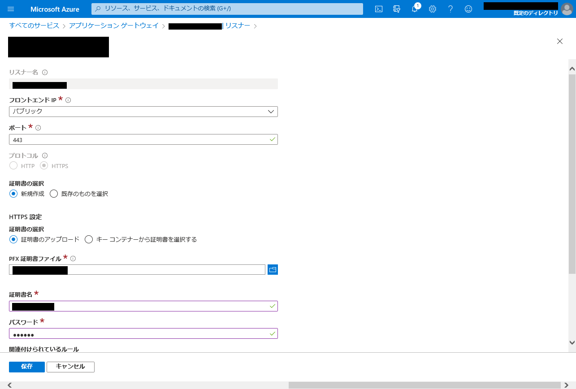Select 証明書のアップロード radio button
576x389 pixels.
pos(13,239)
